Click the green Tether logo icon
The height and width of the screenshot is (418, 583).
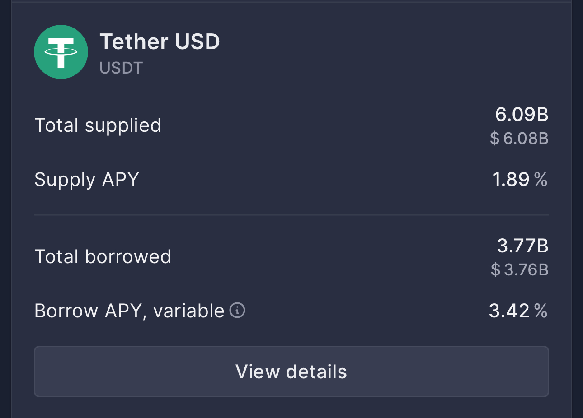[61, 52]
